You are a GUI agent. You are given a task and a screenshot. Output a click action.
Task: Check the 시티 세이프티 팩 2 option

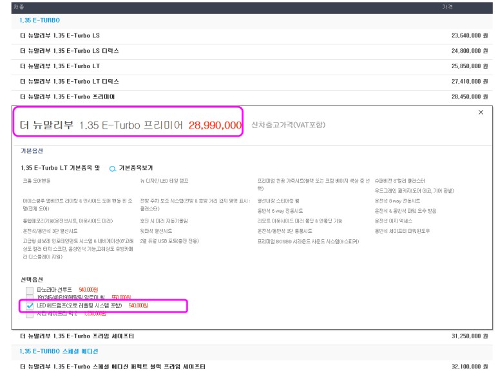coord(30,314)
